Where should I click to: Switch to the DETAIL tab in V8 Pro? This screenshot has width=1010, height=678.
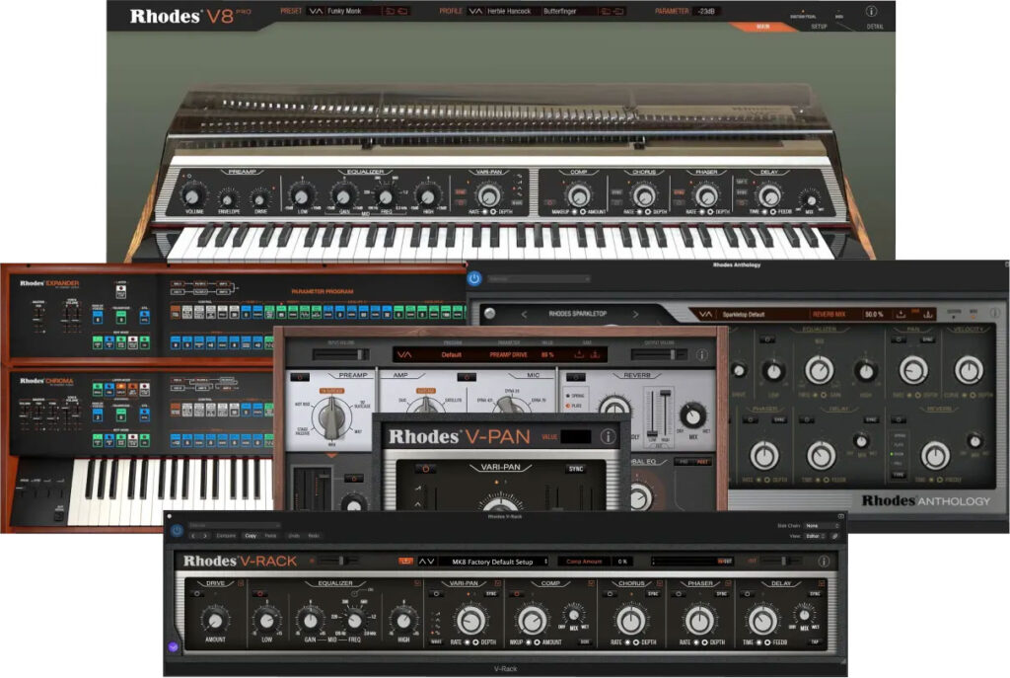(875, 27)
